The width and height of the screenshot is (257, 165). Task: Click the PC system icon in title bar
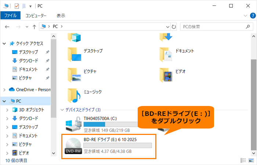coord(6,6)
